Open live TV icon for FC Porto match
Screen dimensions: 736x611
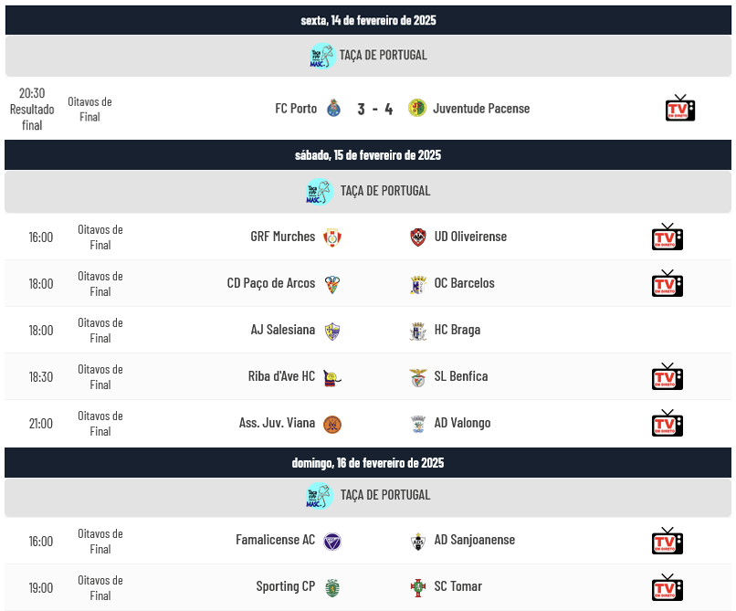click(x=680, y=108)
